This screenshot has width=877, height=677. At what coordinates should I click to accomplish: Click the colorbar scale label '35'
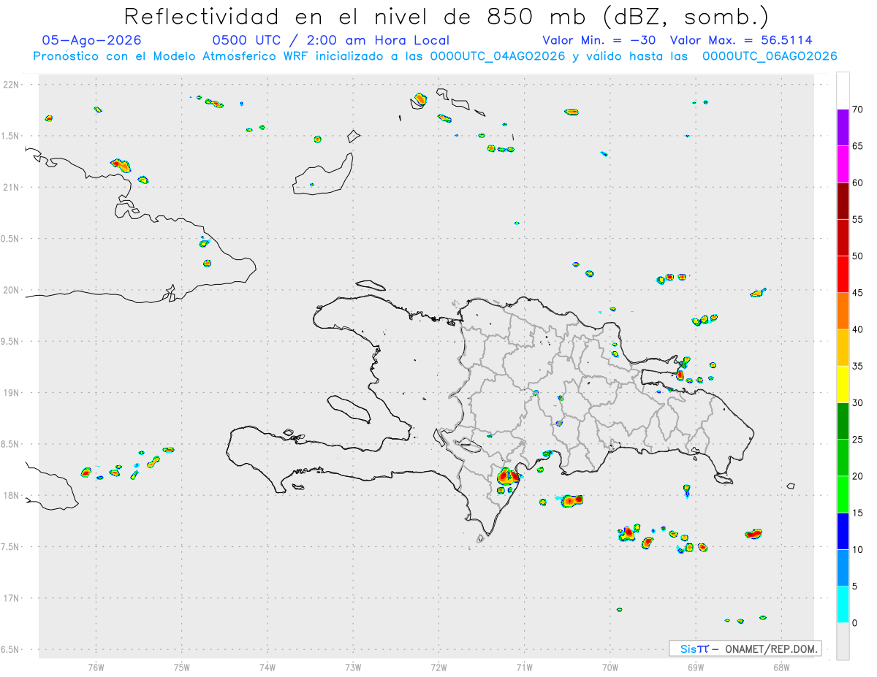858,366
